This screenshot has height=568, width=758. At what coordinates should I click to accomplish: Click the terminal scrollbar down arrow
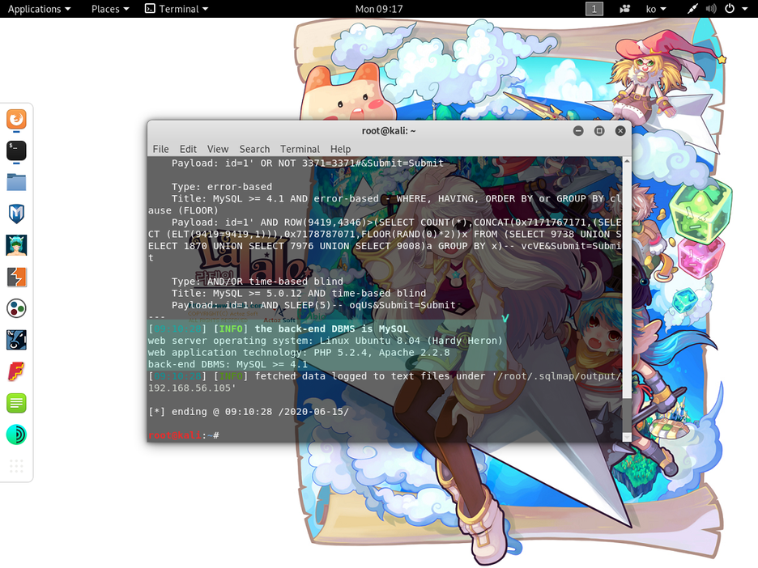coord(627,437)
